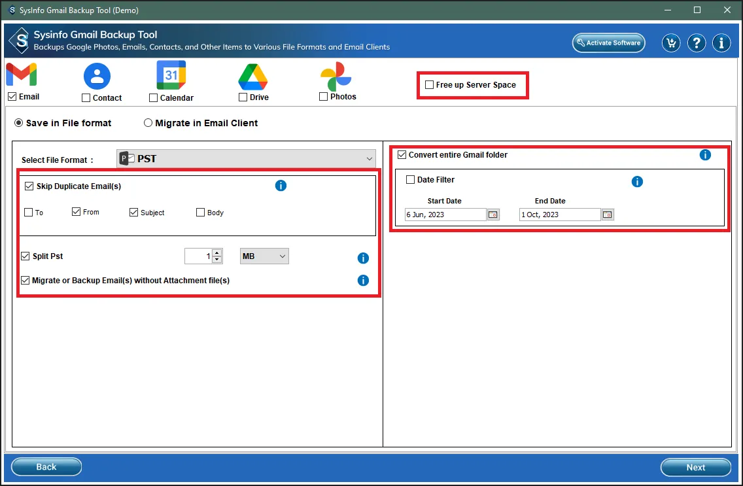Open the About info icon in header
Screen dimensions: 743x486
(x=721, y=43)
